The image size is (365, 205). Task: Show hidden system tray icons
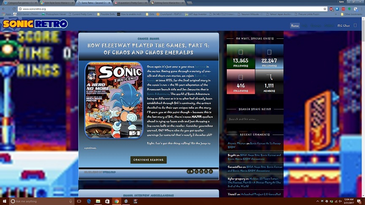(318, 201)
